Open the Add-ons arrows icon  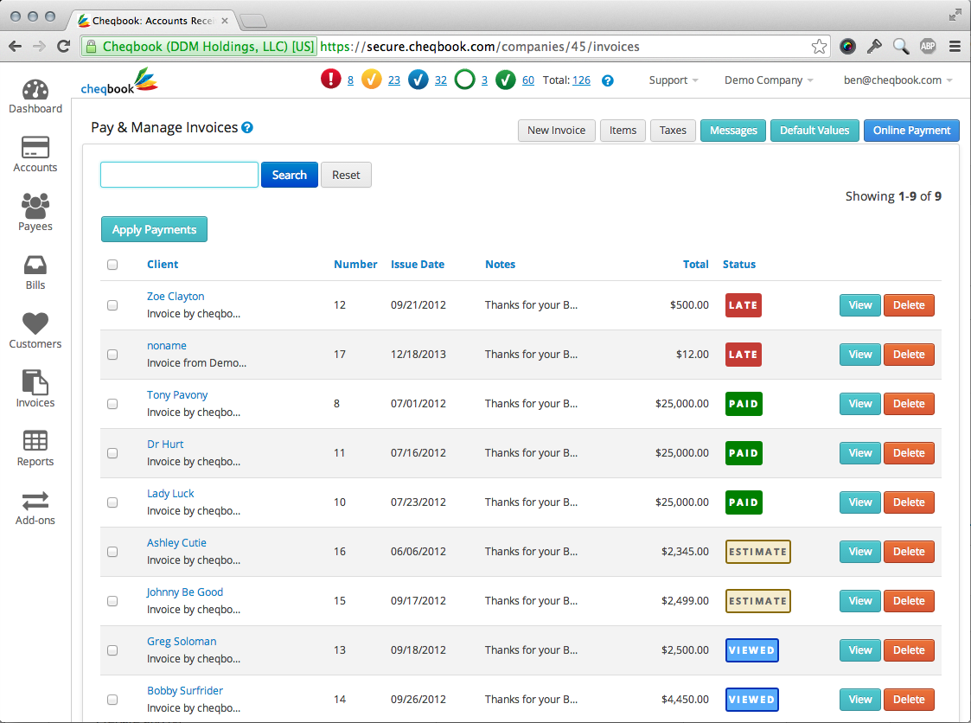coord(35,501)
